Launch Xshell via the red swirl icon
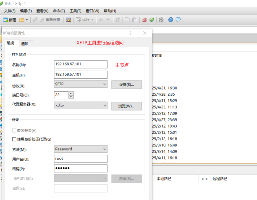Image resolution: width=257 pixels, height=200 pixels. click(144, 20)
